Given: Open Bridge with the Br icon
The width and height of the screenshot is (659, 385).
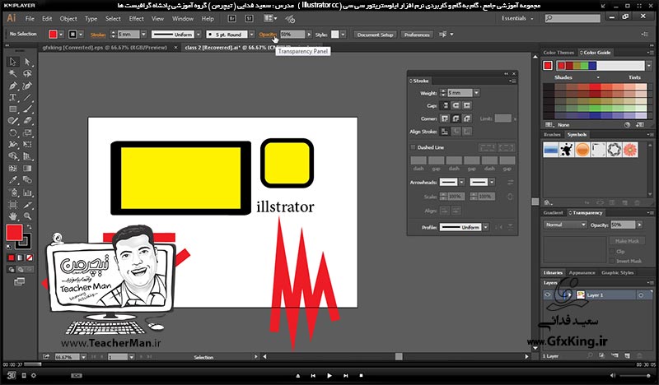Looking at the screenshot, I should (x=231, y=18).
